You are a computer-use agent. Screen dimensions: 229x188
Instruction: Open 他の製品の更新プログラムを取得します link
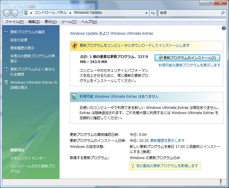[x=167, y=166]
